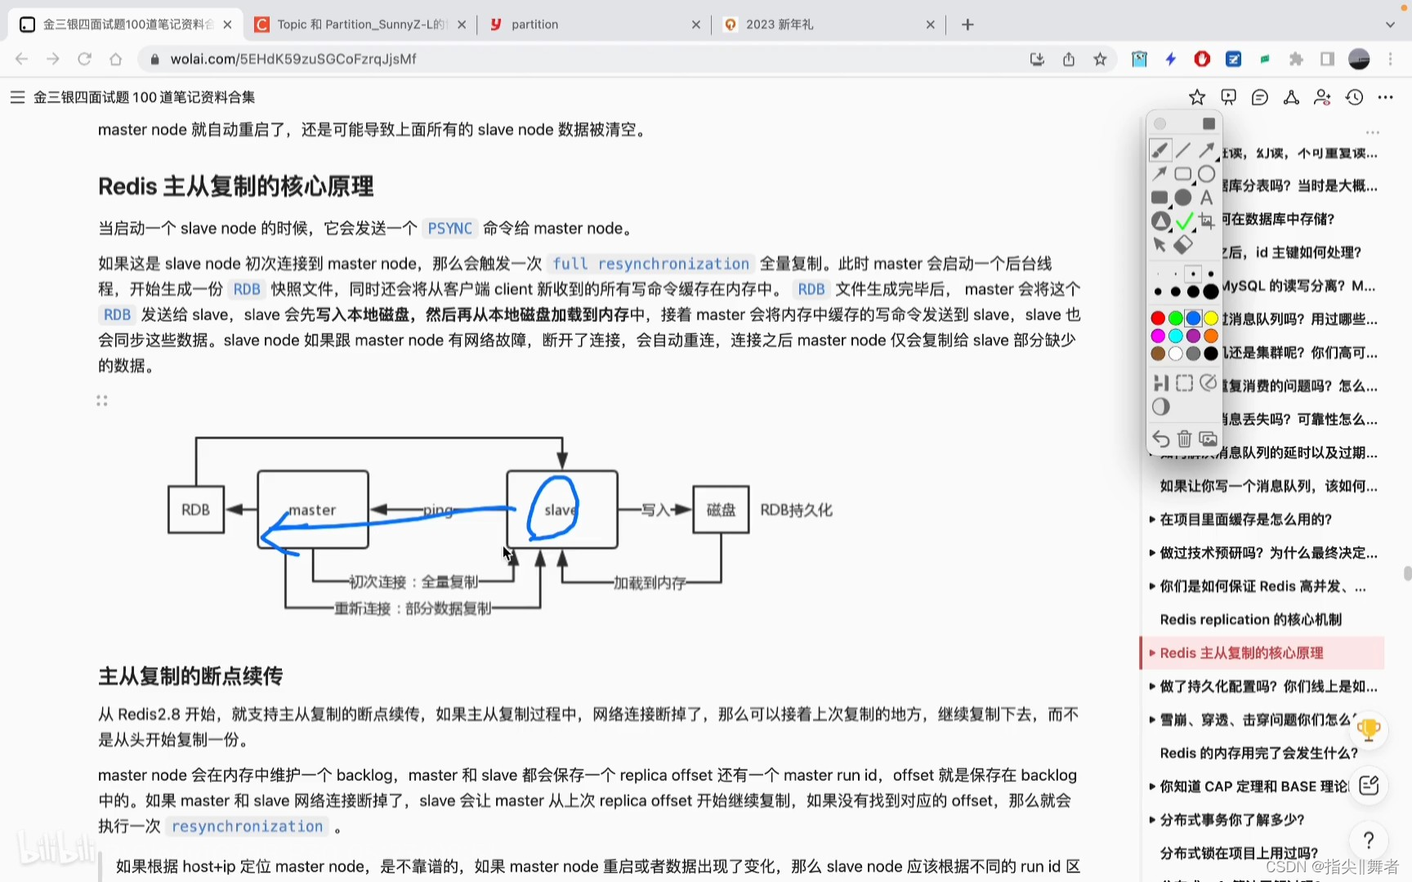Open the comments bubble icon in wolai toolbar
The height and width of the screenshot is (882, 1412).
(x=1260, y=97)
